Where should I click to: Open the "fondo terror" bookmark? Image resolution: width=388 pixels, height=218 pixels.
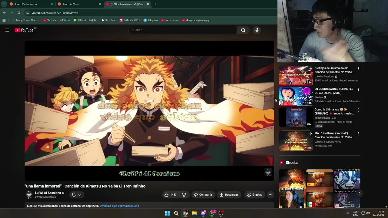point(170,20)
